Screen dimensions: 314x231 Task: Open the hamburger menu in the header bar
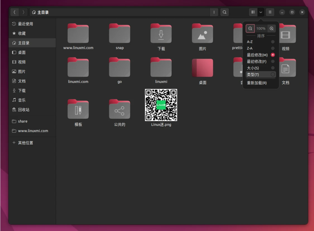tap(270, 12)
